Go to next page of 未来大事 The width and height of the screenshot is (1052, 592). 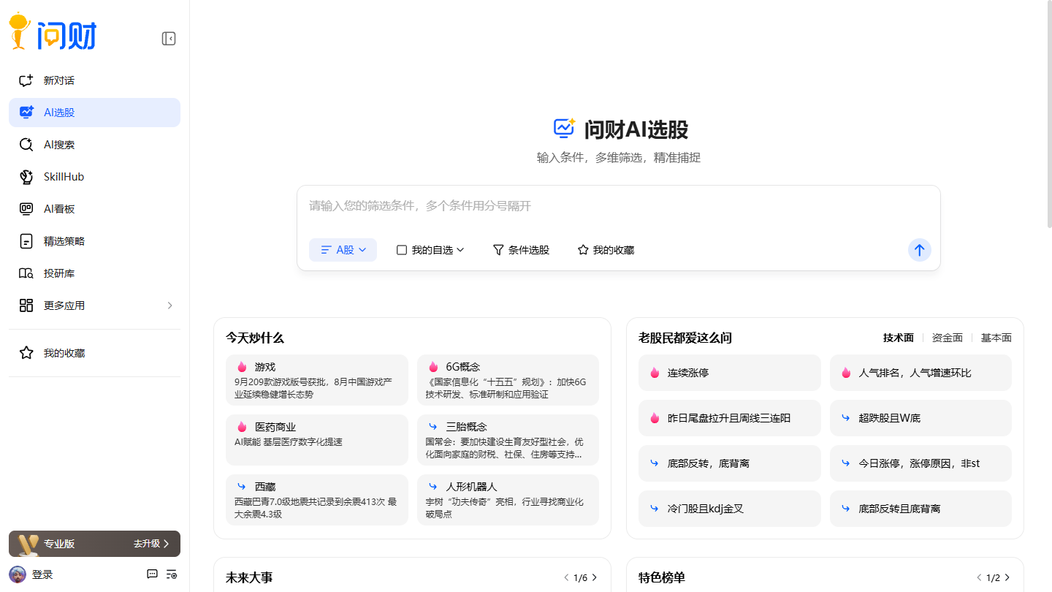pyautogui.click(x=595, y=577)
